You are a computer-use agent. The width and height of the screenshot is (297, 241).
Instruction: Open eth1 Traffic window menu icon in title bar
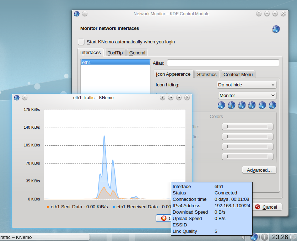(16, 97)
